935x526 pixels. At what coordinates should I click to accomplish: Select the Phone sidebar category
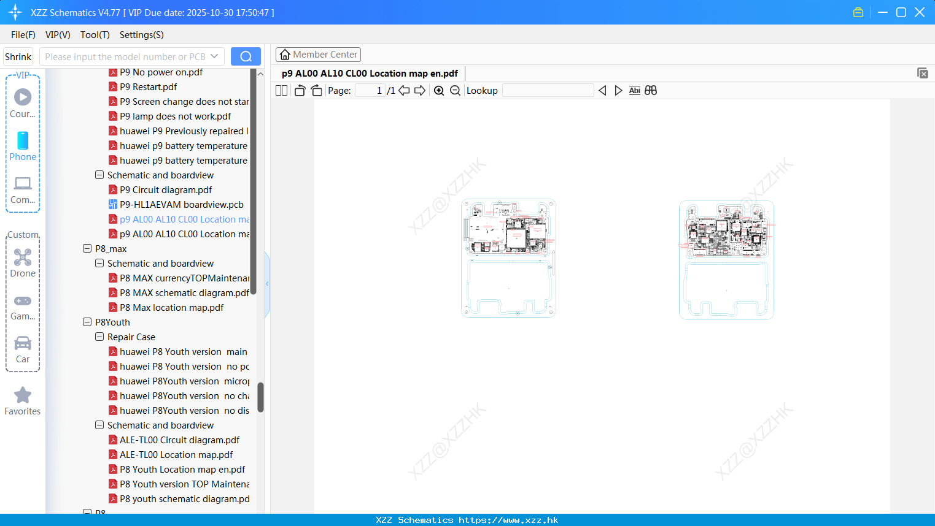pos(23,147)
